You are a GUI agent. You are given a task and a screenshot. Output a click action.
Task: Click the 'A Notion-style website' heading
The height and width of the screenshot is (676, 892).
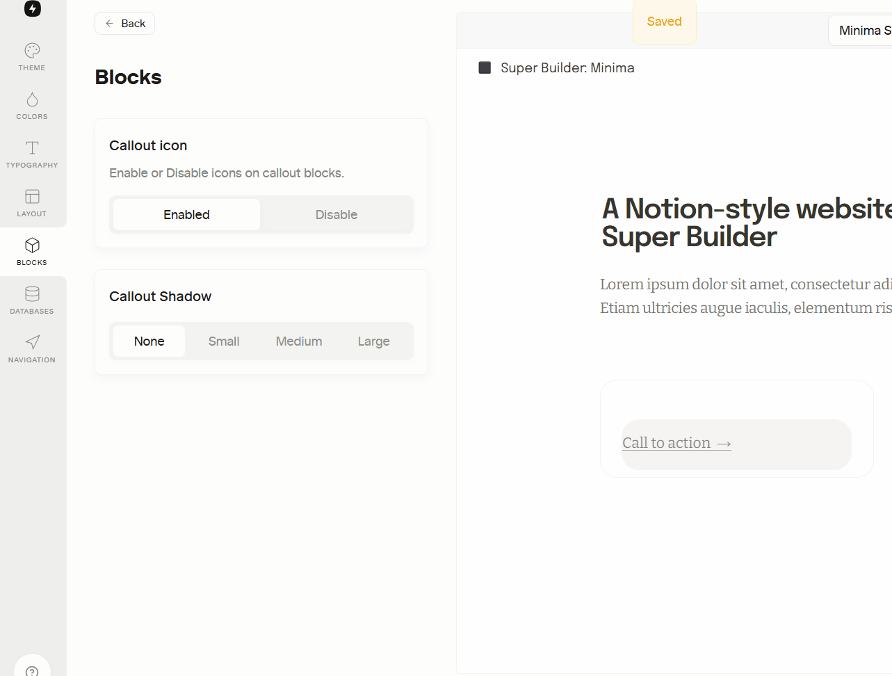click(747, 223)
